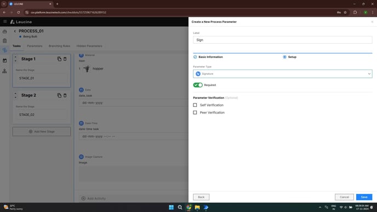The image size is (377, 212).
Task: Click the browser address bar
Action: [180, 12]
